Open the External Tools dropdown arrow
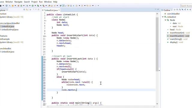The height and width of the screenshot is (108, 192). point(46,6)
